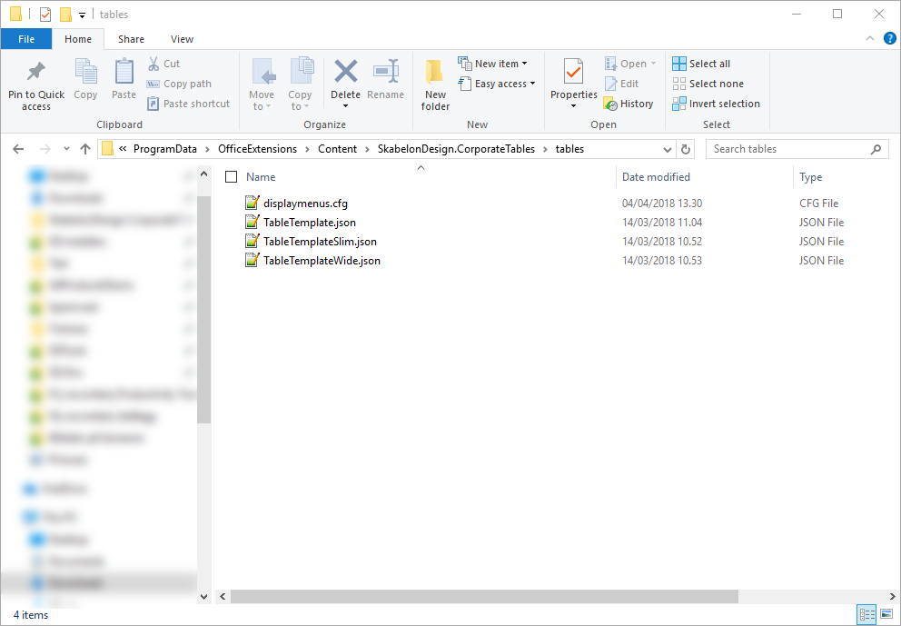Click the Search tables input box

797,149
